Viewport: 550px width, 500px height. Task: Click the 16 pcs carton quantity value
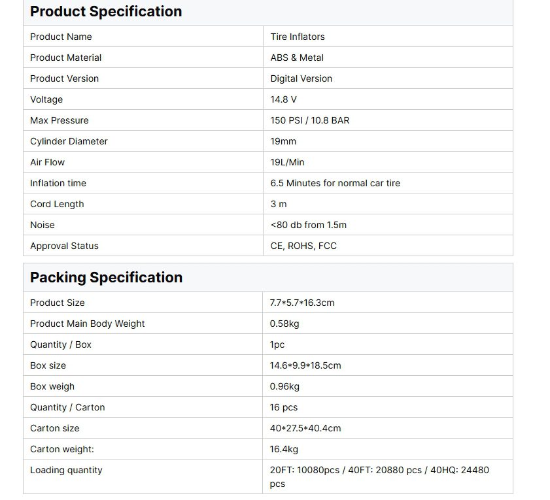[x=284, y=407]
